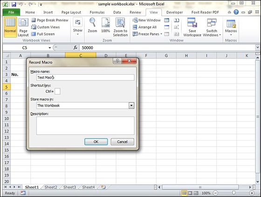
Task: Click the Save Workspace icon
Action: tap(192, 23)
